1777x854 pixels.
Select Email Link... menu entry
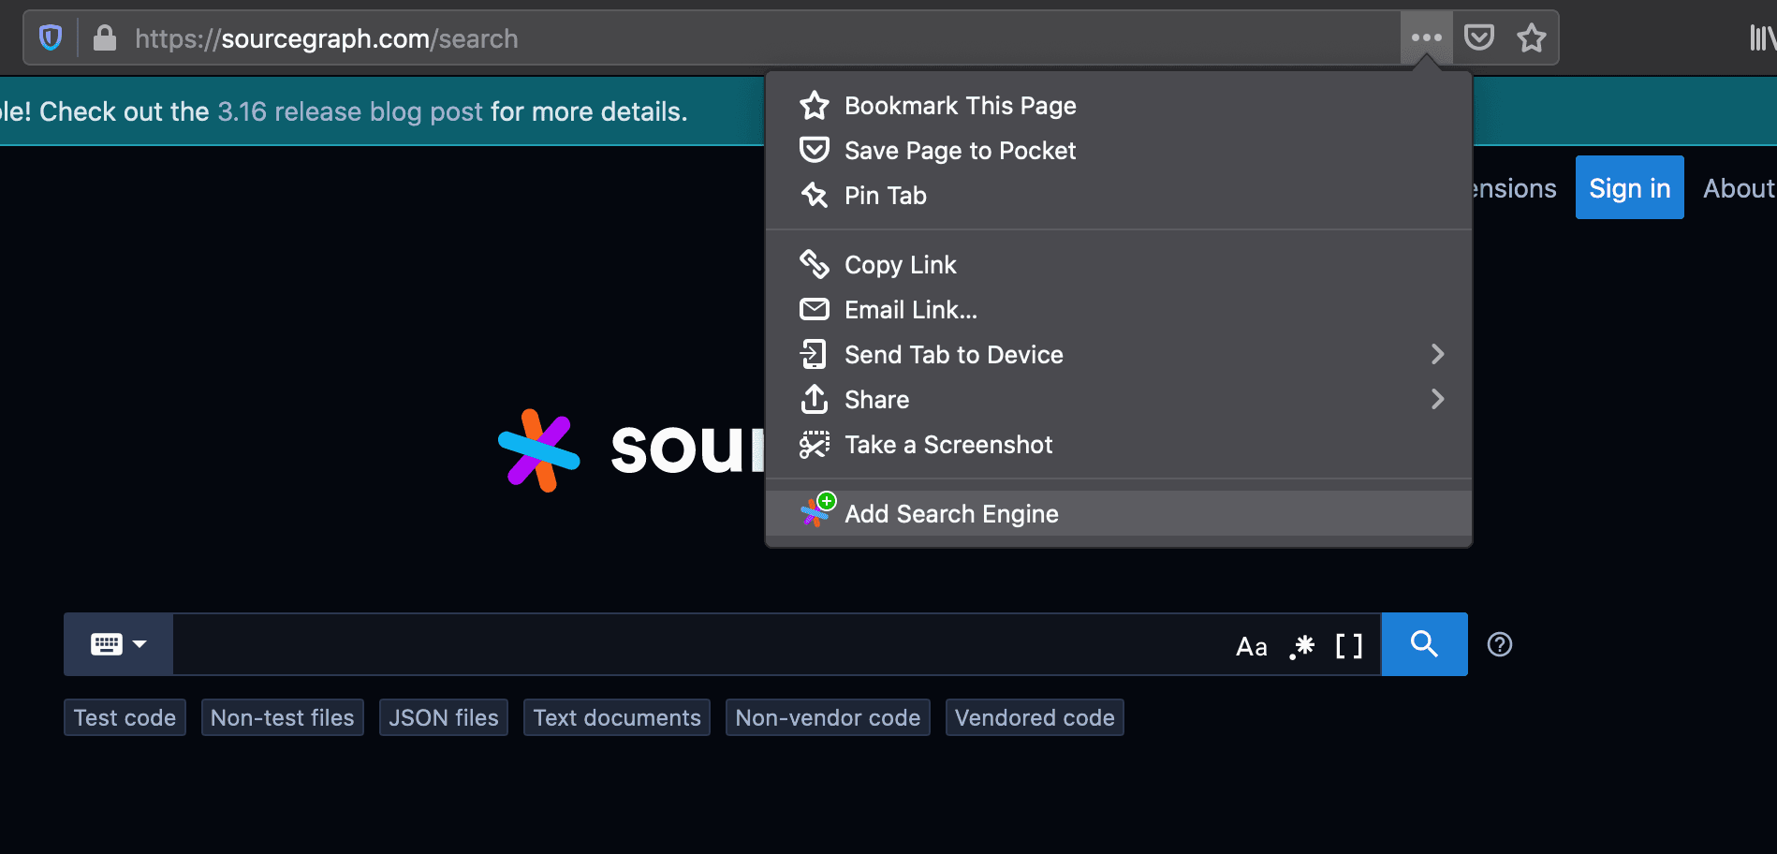1119,310
